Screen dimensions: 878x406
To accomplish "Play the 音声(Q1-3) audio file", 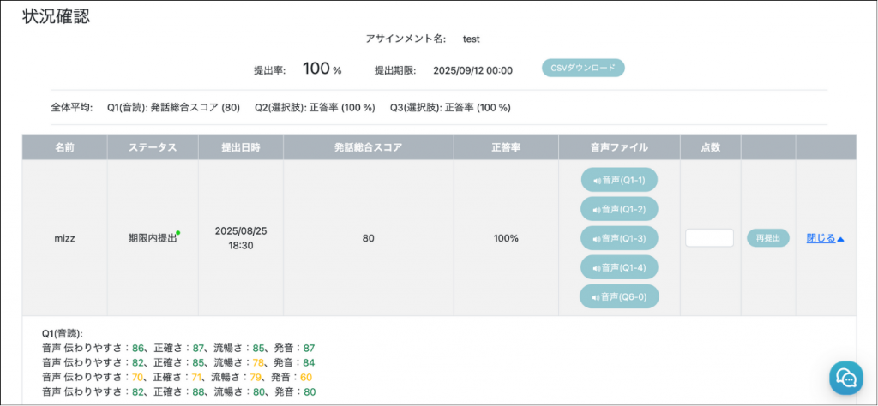I will (619, 238).
